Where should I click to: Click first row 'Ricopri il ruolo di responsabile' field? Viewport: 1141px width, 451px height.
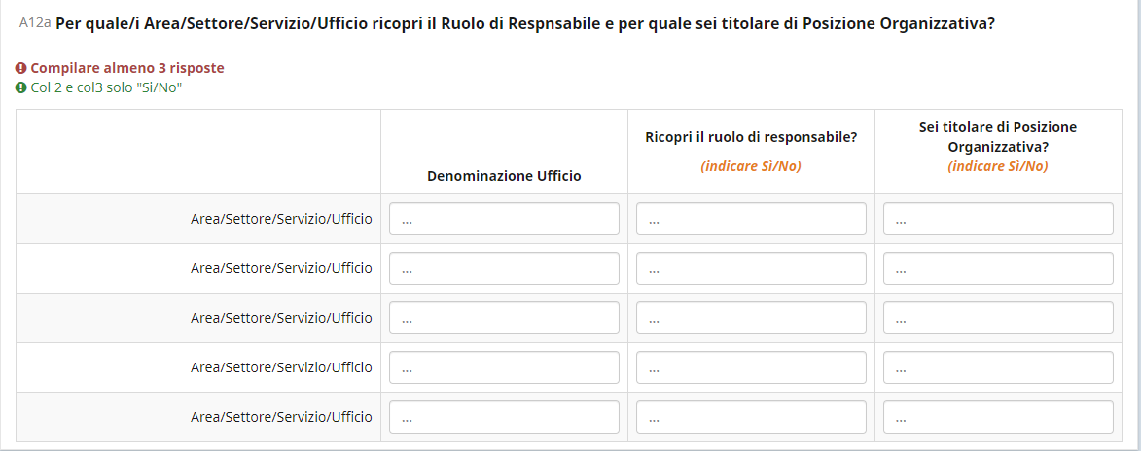(x=751, y=220)
